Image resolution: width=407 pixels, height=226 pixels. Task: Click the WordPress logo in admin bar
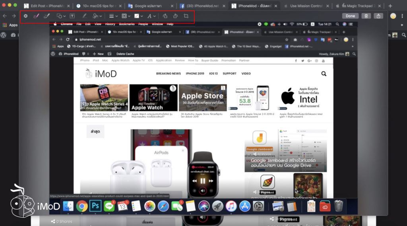click(3, 35)
